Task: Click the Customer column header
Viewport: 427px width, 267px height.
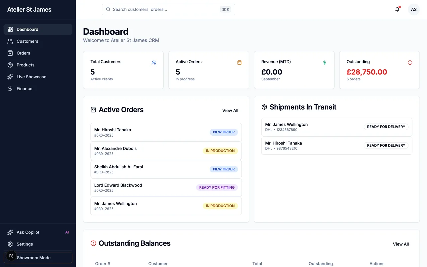Action: (158, 264)
